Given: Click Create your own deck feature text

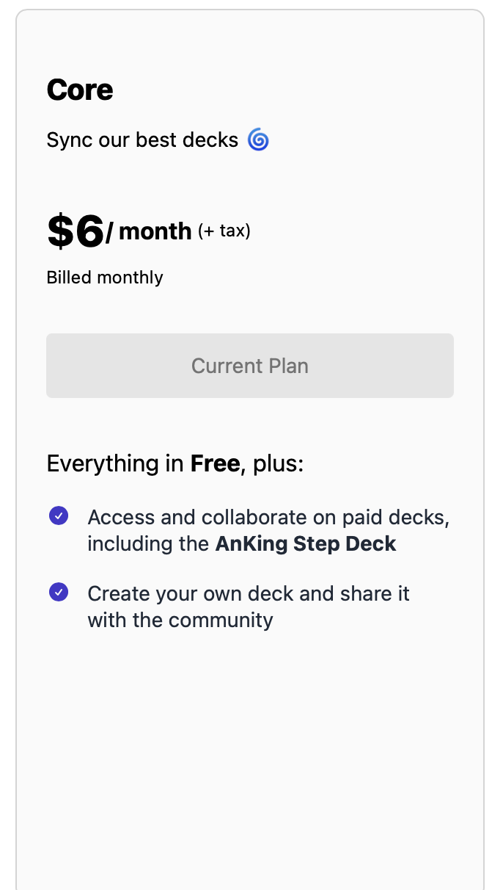Looking at the screenshot, I should point(249,607).
